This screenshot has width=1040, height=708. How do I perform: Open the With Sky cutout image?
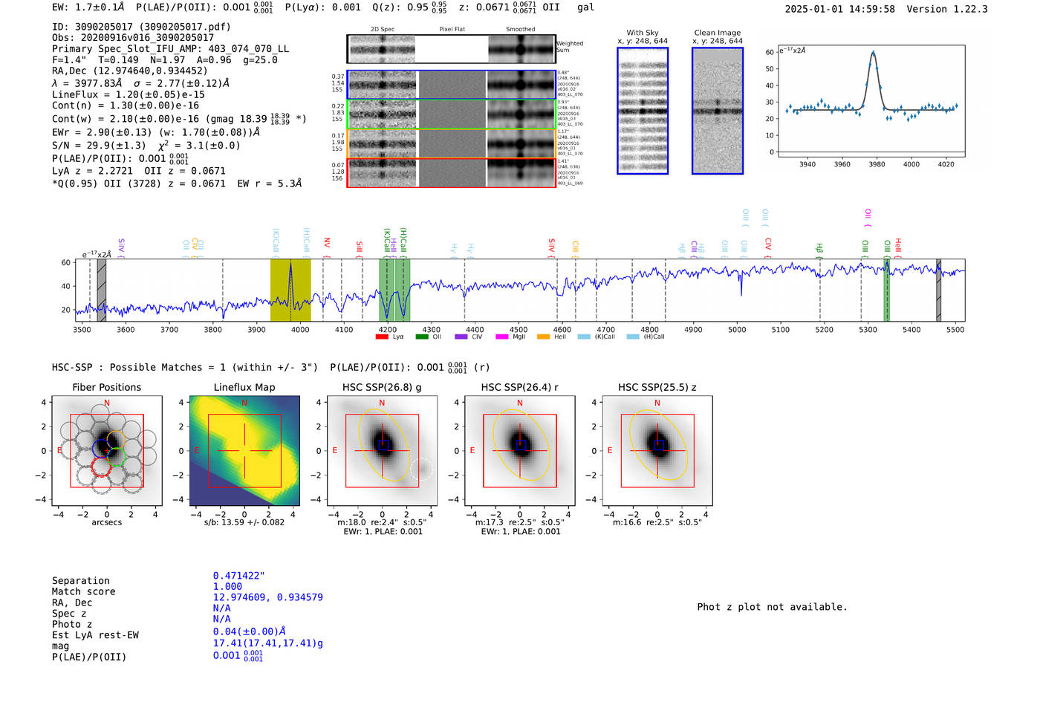click(x=643, y=111)
